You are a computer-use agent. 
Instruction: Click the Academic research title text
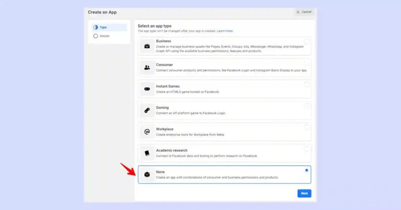(172, 150)
